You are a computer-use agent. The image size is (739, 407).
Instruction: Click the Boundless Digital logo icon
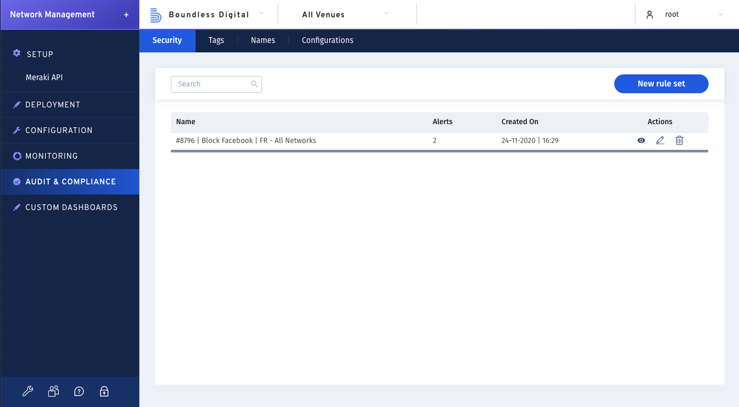(156, 15)
